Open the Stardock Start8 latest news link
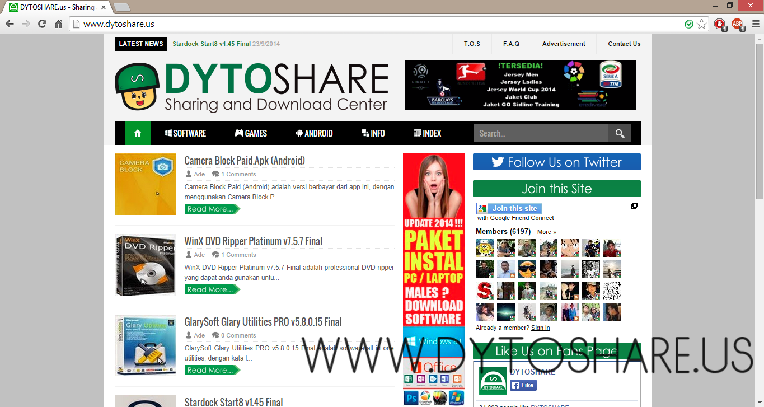The image size is (764, 407). 212,44
